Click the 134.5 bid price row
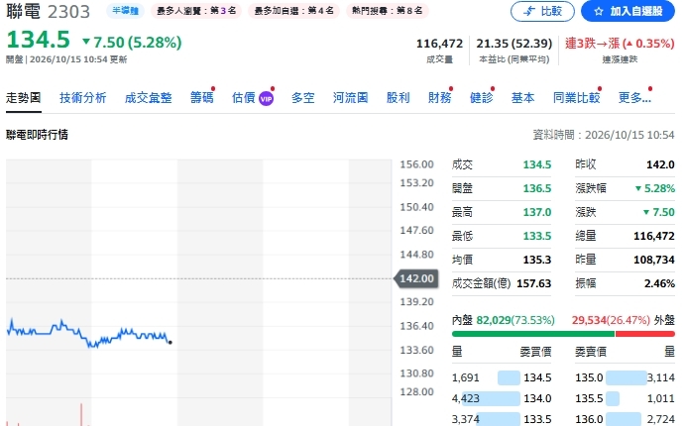The image size is (684, 426). pyautogui.click(x=502, y=377)
